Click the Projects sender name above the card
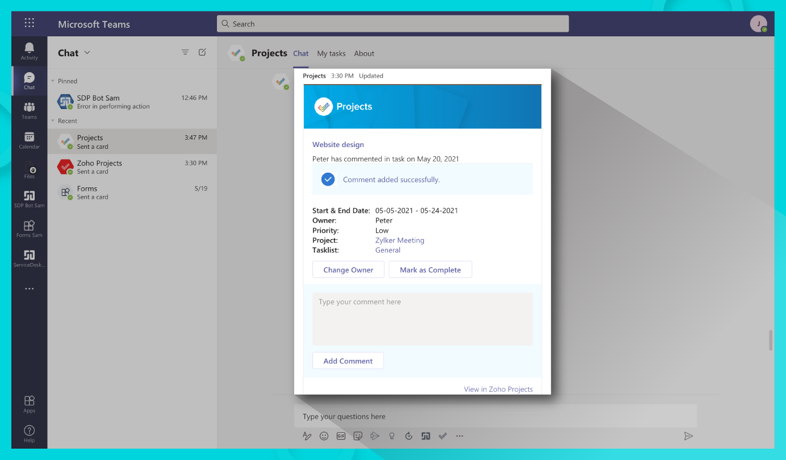 click(314, 76)
